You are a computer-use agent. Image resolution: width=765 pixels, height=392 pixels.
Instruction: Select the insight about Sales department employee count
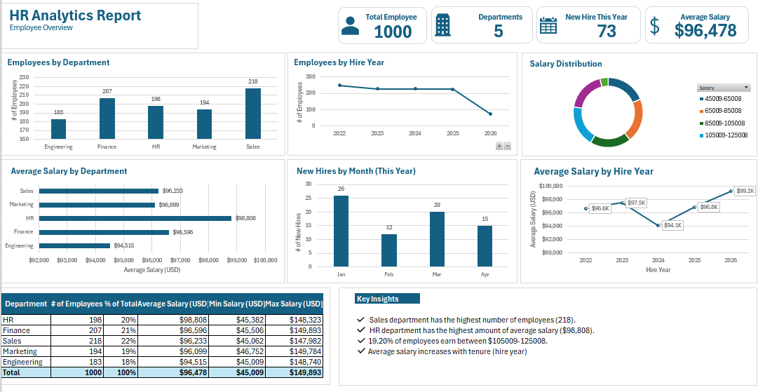pyautogui.click(x=473, y=320)
